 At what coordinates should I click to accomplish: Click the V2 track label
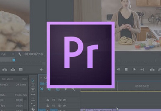53,106
